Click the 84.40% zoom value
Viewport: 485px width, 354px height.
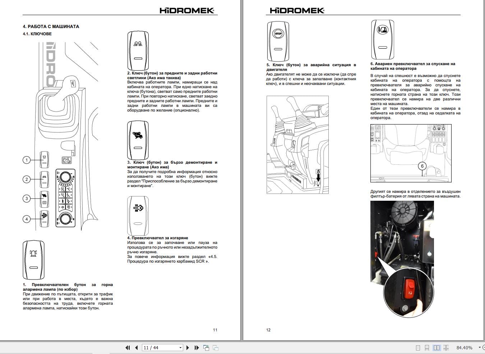pyautogui.click(x=464, y=348)
